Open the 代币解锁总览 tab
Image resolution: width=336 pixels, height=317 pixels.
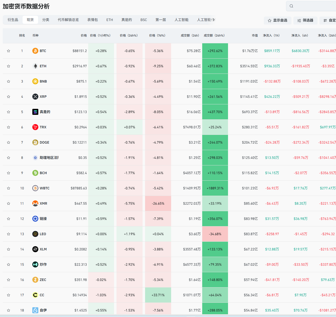coord(68,20)
